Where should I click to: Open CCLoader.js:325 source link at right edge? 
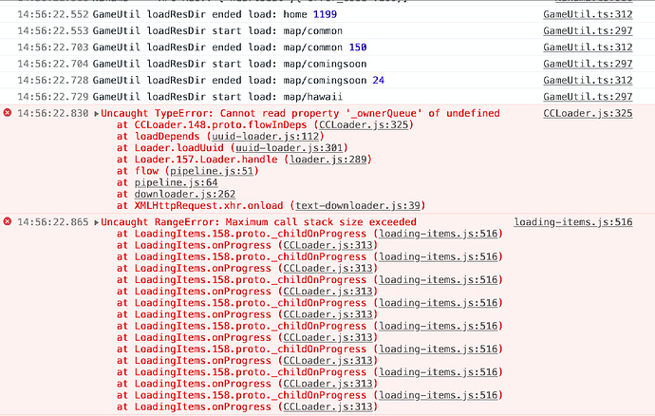click(x=588, y=114)
